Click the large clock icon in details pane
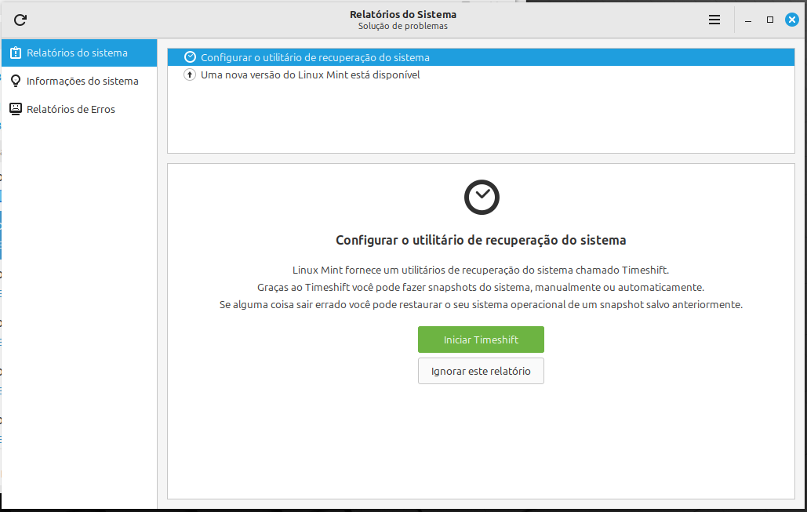The height and width of the screenshot is (512, 807). 482,197
